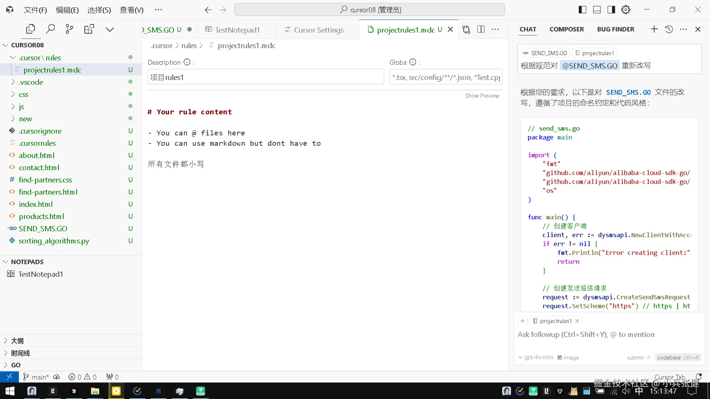Click the Globs input field

coord(446,77)
